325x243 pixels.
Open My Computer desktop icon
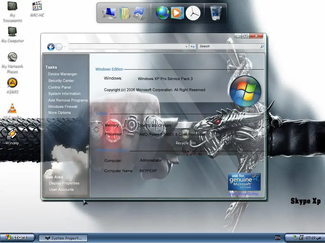pyautogui.click(x=12, y=34)
